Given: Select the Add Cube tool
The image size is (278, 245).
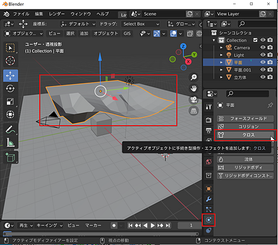Looking at the screenshot, I should (10, 158).
